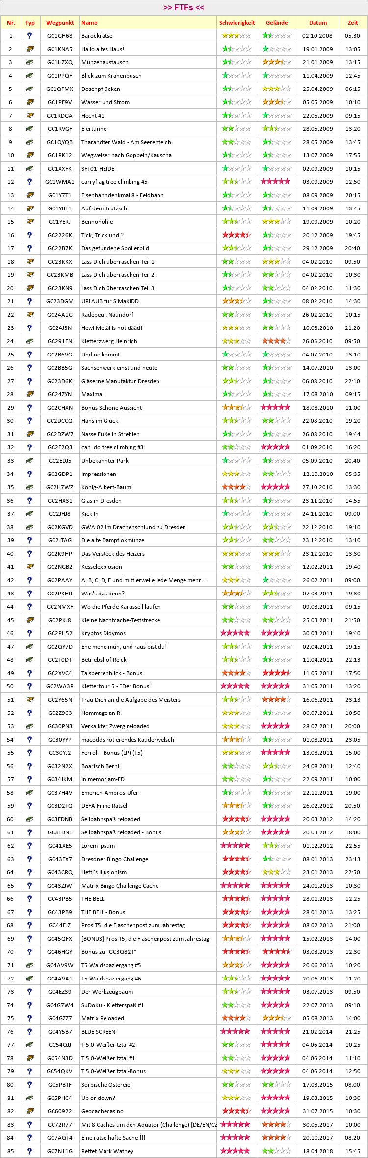Click the question mark icon for Lorem ipsum
This screenshot has width=368, height=1158.
coord(30,846)
